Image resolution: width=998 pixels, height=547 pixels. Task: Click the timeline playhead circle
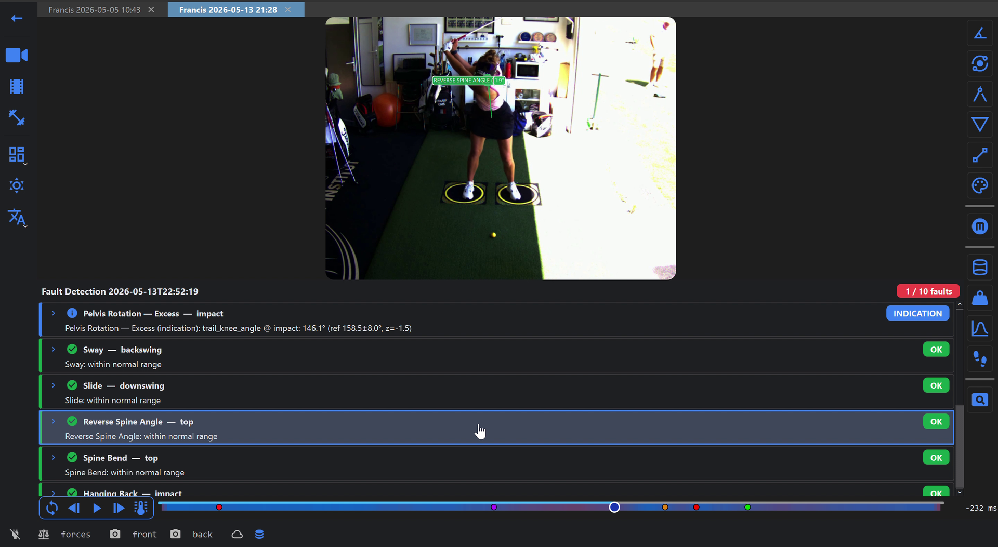click(614, 507)
